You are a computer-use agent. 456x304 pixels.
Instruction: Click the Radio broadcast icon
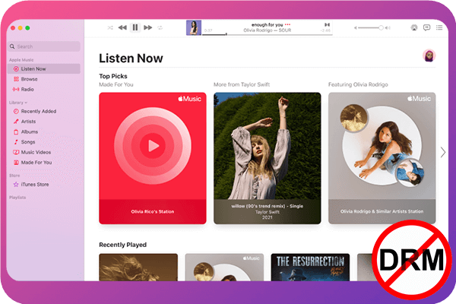16,90
